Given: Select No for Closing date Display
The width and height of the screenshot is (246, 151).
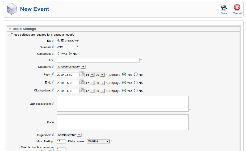Looking at the screenshot, I should click(x=136, y=91).
